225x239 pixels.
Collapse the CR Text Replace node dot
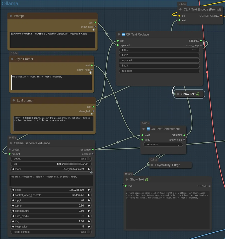click(119, 34)
